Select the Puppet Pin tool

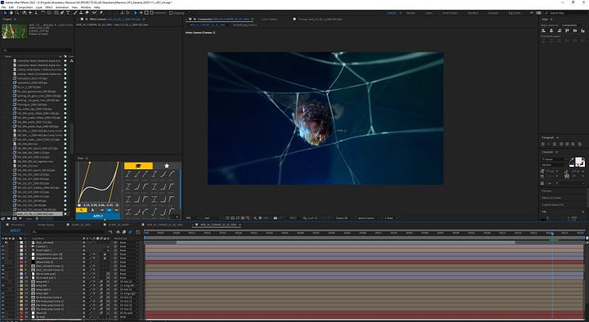(101, 13)
